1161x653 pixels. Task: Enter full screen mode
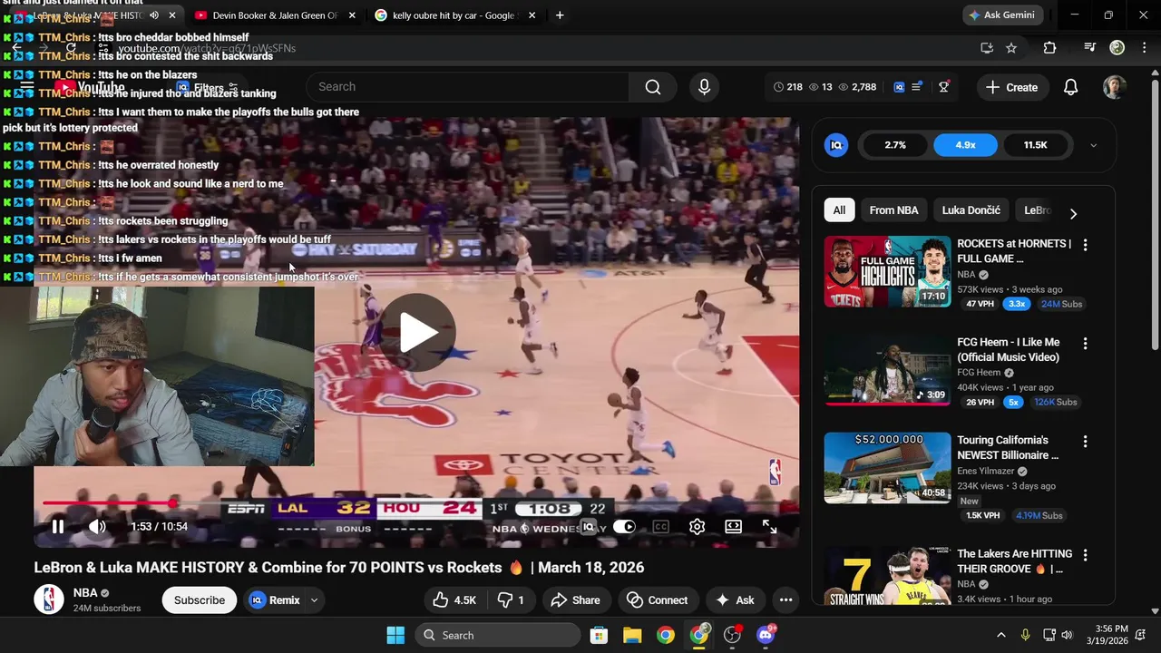pos(769,526)
